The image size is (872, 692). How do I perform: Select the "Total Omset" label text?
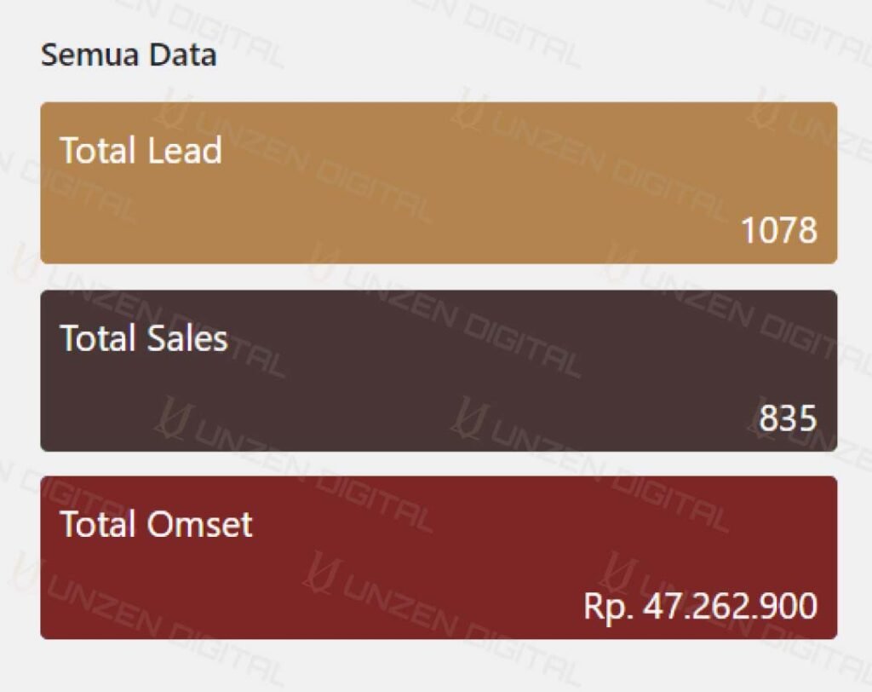[x=156, y=524]
